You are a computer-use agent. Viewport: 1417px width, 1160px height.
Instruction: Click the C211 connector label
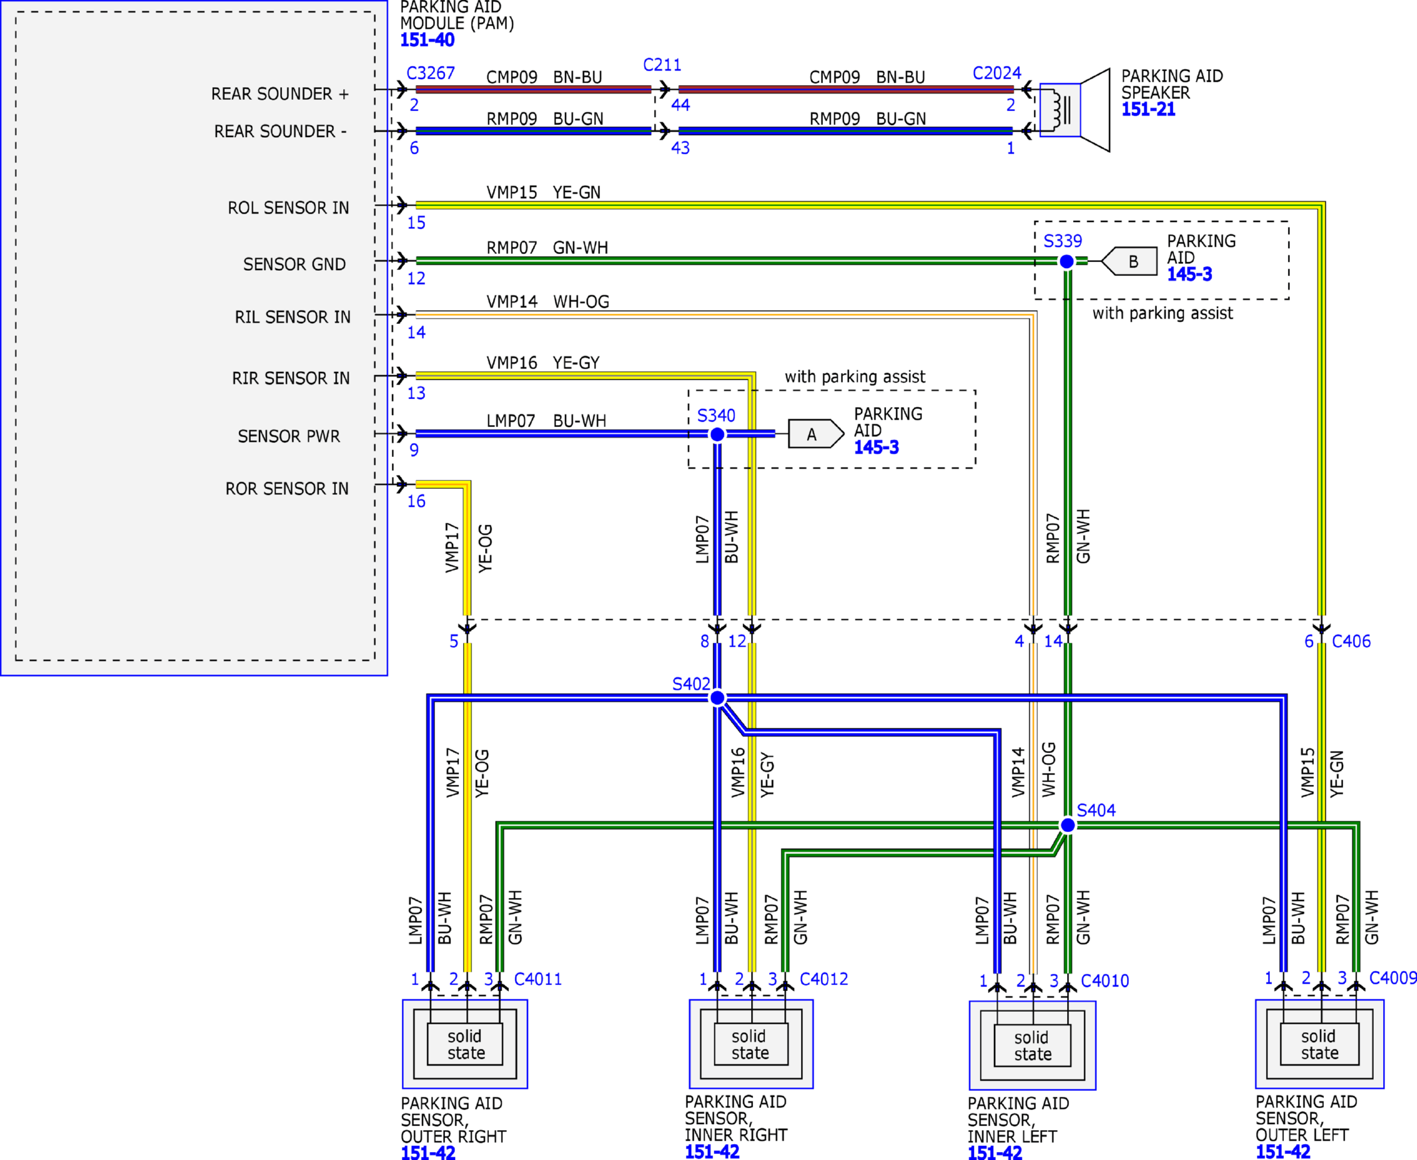[x=663, y=65]
